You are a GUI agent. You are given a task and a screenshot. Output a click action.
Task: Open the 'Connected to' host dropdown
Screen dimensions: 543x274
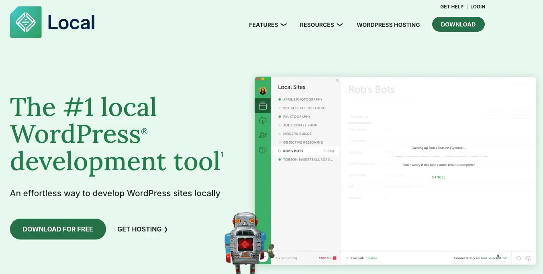[480, 258]
